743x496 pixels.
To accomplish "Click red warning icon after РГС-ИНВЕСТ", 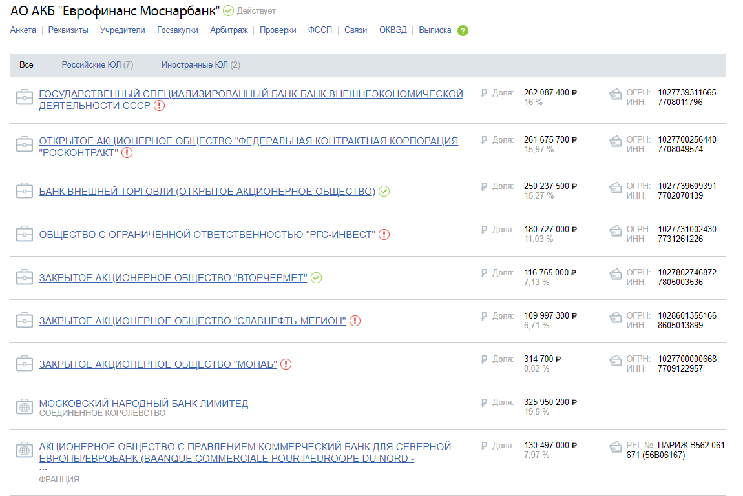I will click(384, 235).
